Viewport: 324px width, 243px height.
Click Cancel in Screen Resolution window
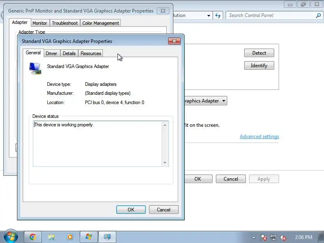coord(231,179)
